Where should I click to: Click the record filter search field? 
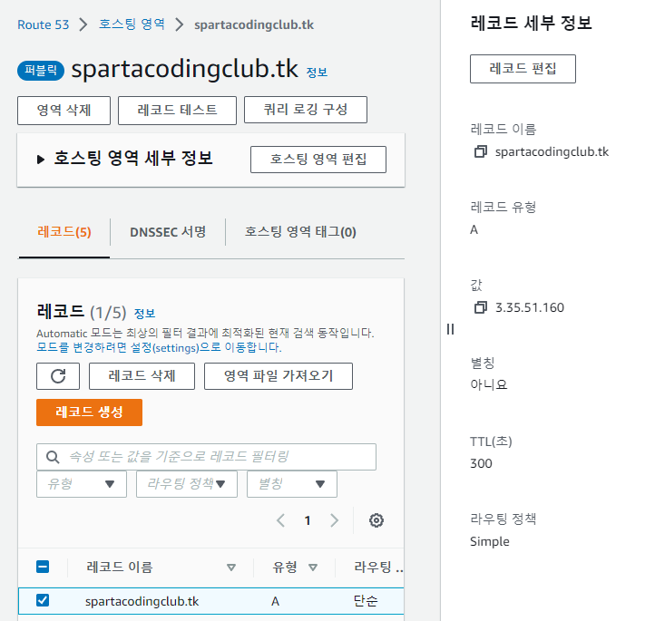206,457
